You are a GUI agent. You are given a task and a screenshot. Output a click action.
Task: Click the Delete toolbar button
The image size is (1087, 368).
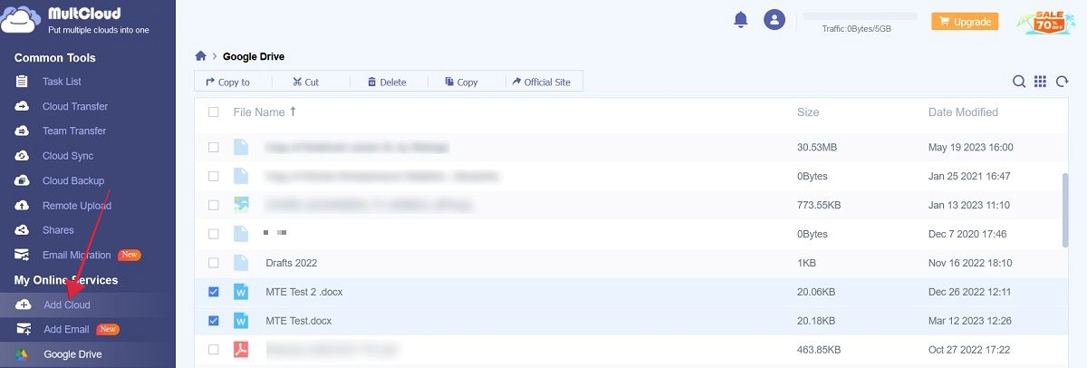click(x=386, y=82)
